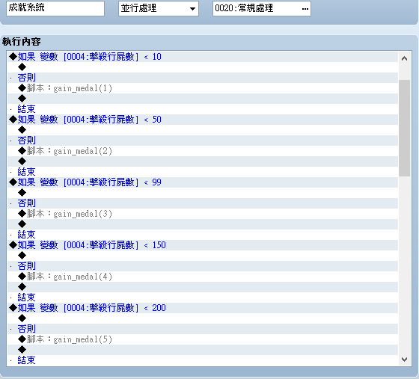Open switch picker via 0020:常規處理 ellipsis

305,8
